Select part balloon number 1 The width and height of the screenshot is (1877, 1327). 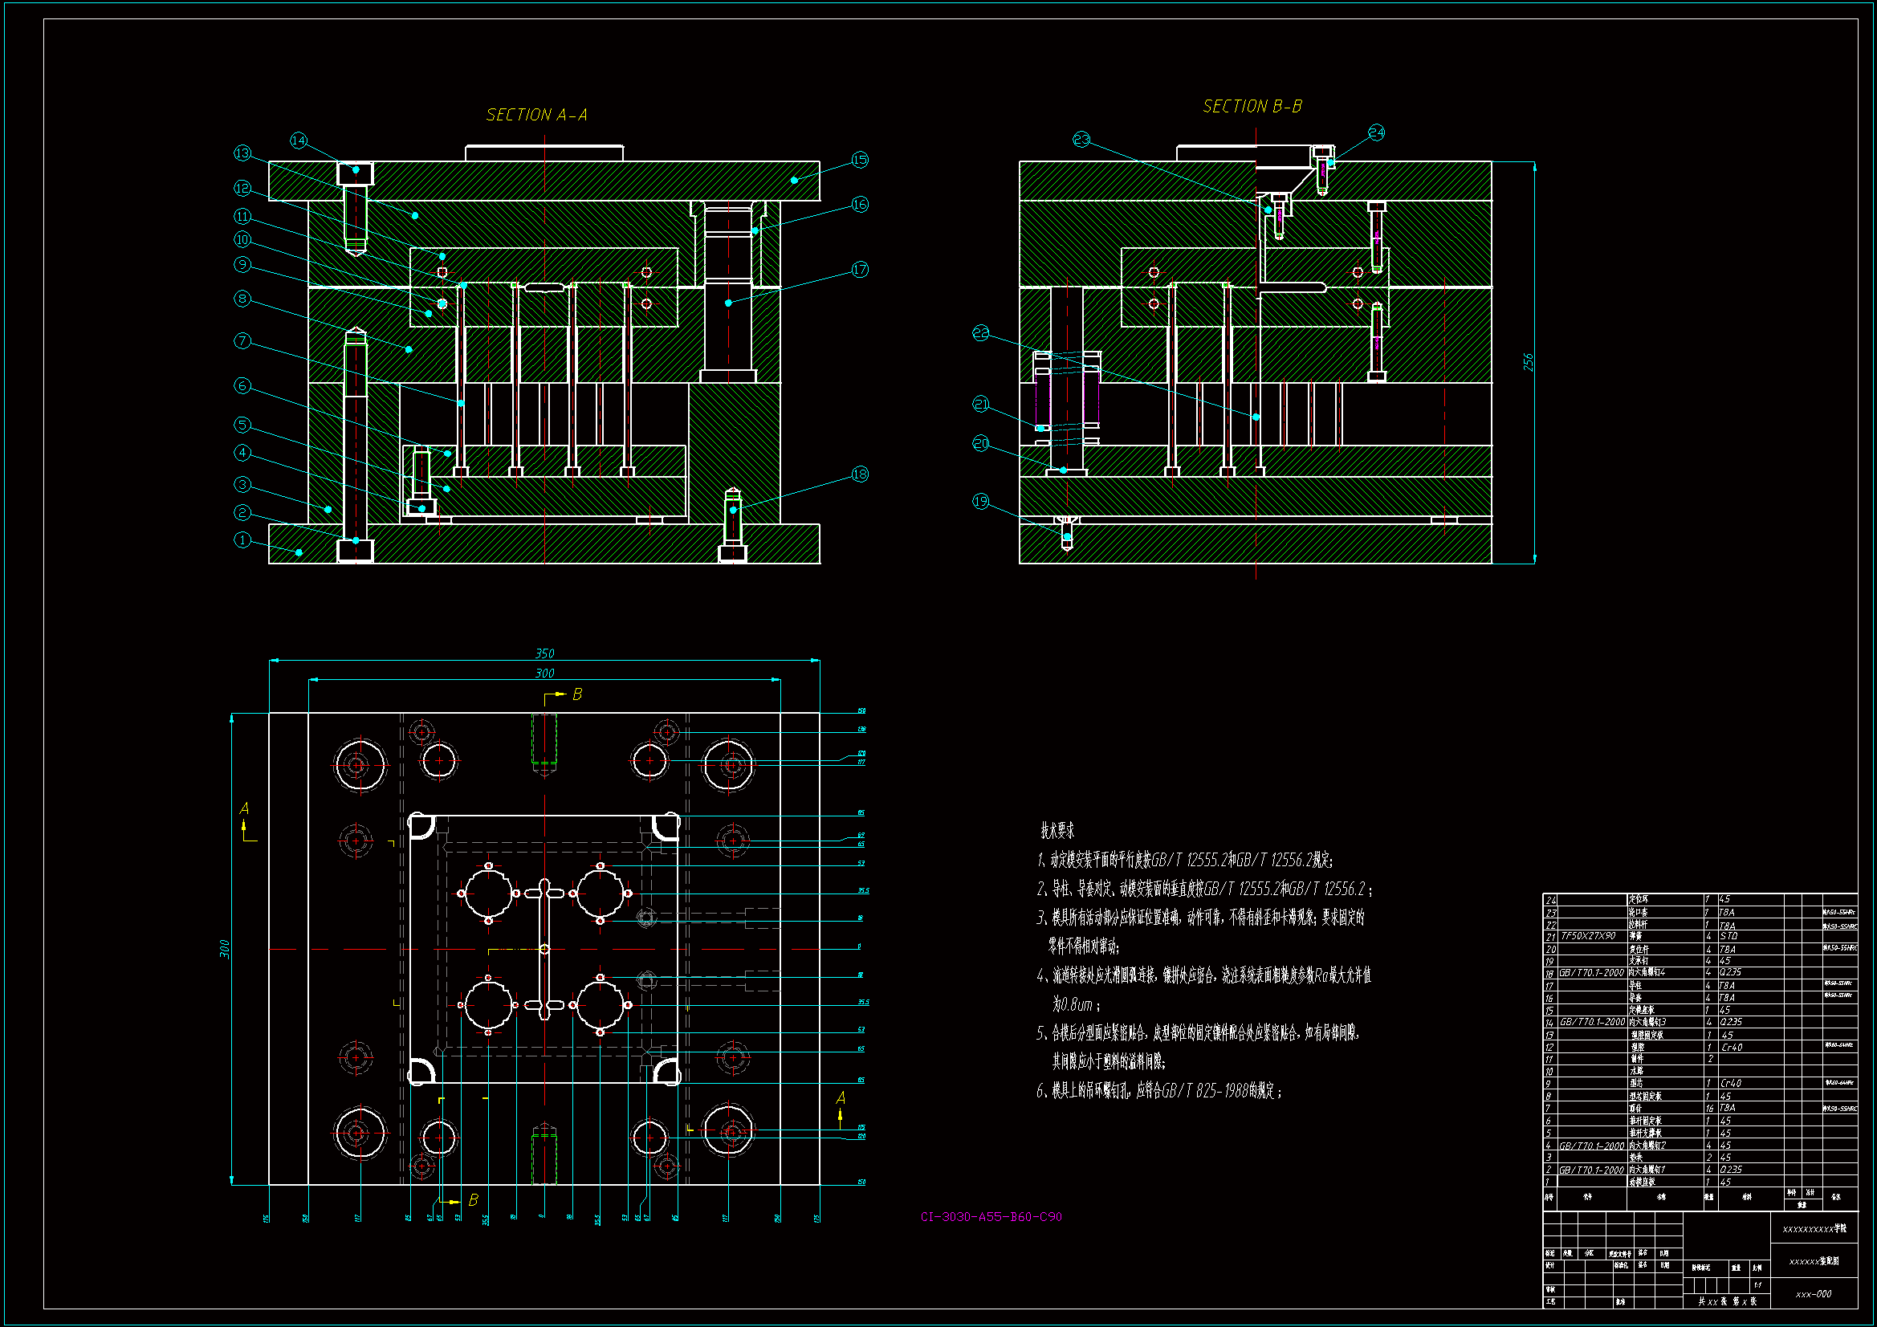click(242, 539)
